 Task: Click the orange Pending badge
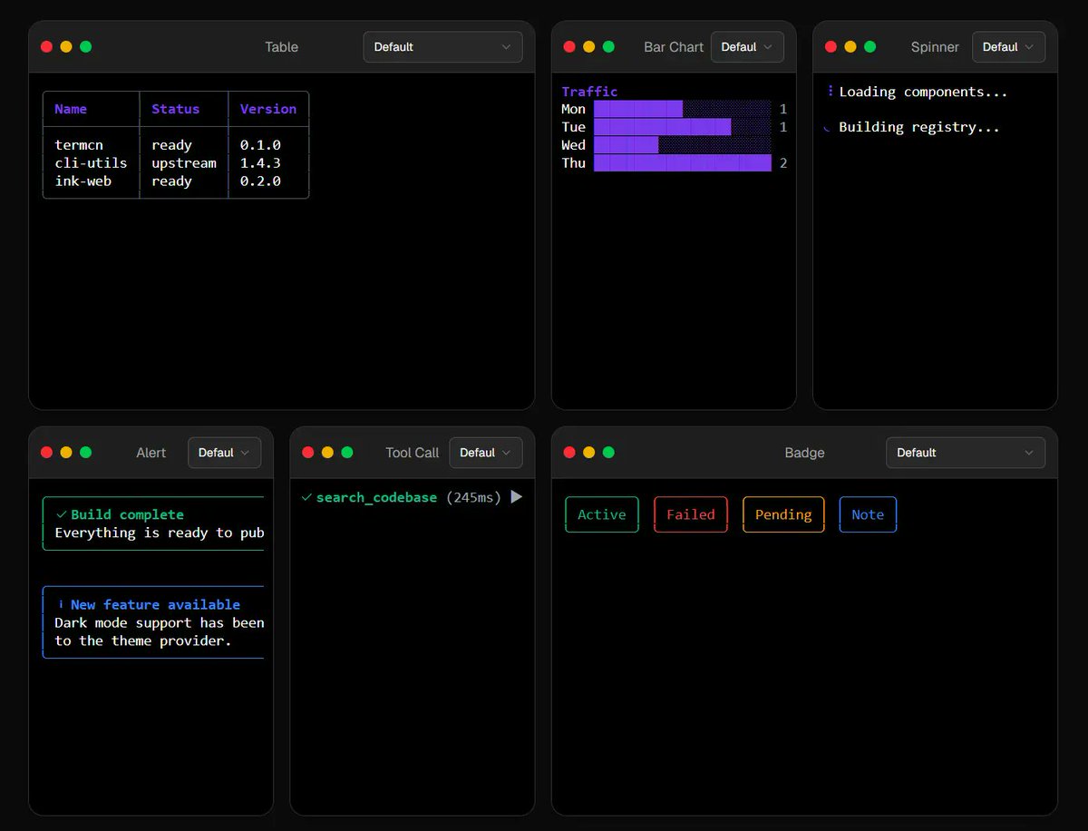783,514
